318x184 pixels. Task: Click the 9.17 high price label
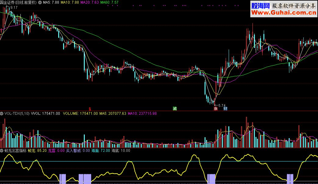[14, 8]
